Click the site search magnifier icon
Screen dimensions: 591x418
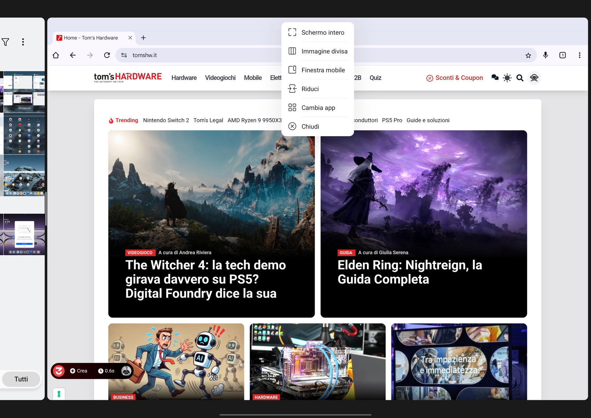pos(520,78)
